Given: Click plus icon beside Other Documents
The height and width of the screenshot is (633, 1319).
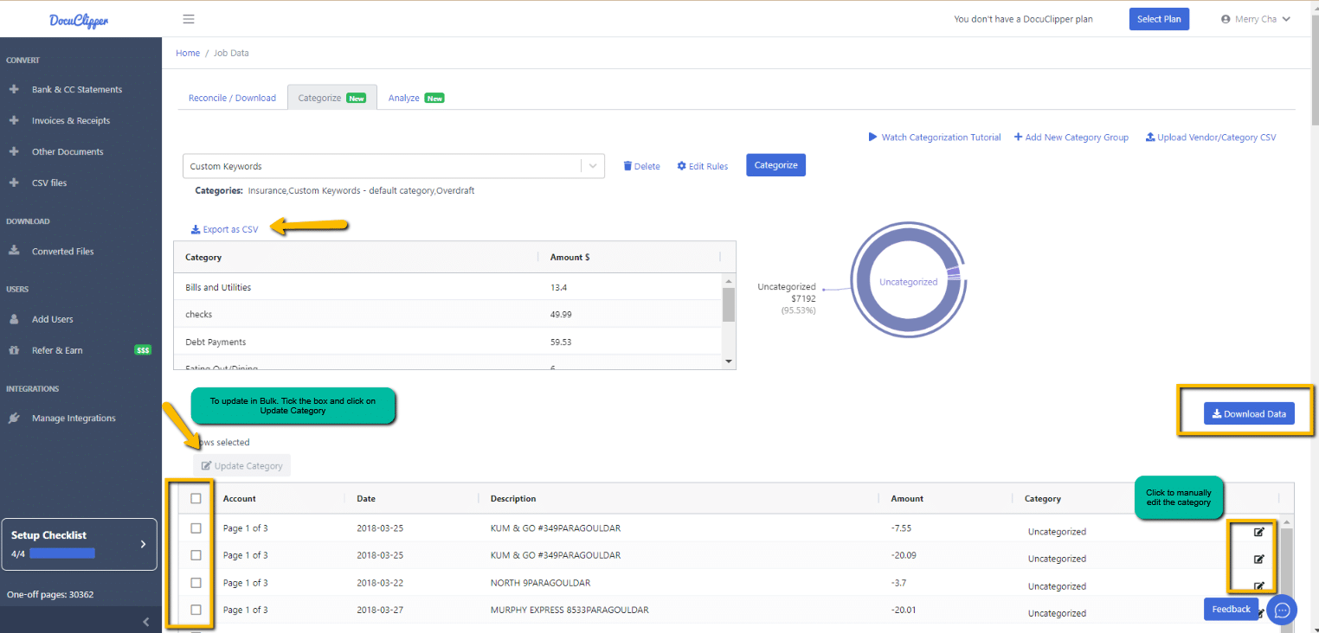Looking at the screenshot, I should pyautogui.click(x=14, y=151).
